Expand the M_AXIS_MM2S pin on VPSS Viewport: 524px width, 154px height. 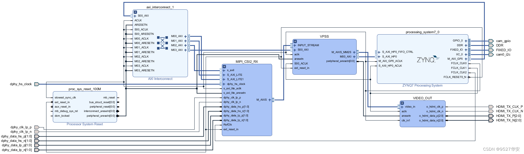354,52
